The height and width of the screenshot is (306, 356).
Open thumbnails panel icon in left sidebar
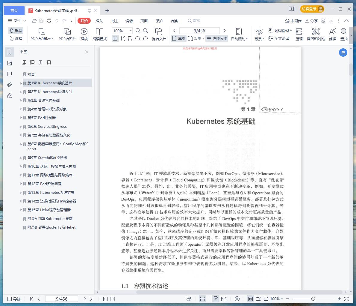(x=10, y=63)
